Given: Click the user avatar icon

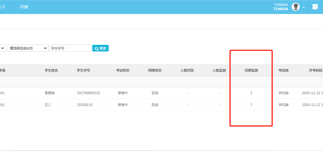Looking at the screenshot, I should tap(296, 7).
